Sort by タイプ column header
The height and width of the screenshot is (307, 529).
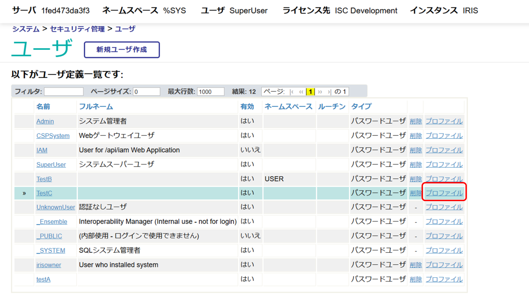361,107
